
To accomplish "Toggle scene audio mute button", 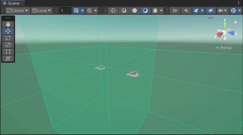I will (x=186, y=11).
